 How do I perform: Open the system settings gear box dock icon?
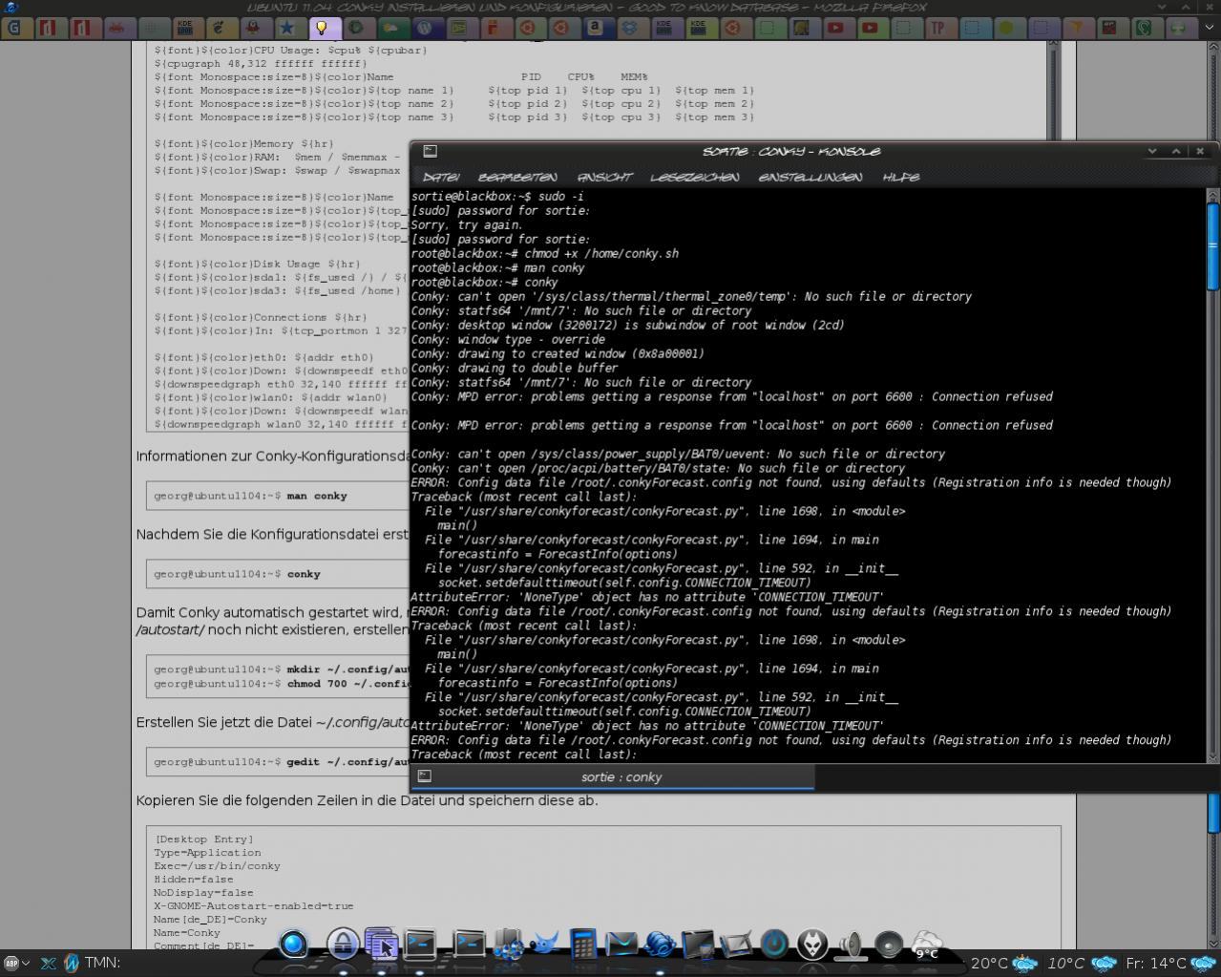click(508, 944)
